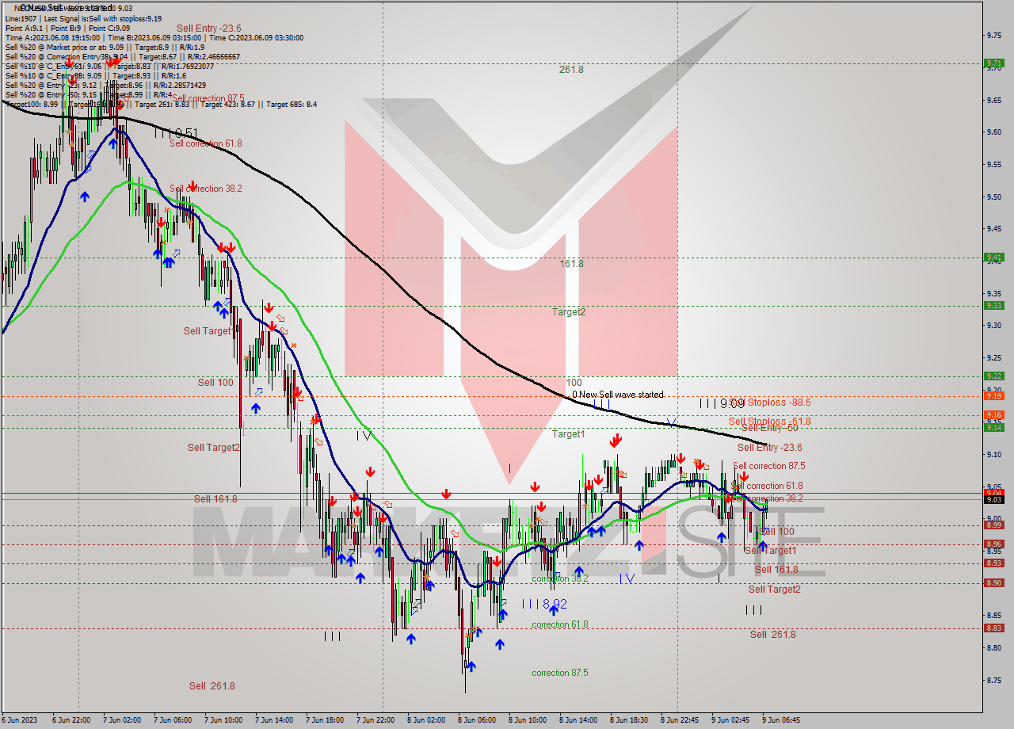Click the 'I I I 9.09' wave label

point(722,403)
